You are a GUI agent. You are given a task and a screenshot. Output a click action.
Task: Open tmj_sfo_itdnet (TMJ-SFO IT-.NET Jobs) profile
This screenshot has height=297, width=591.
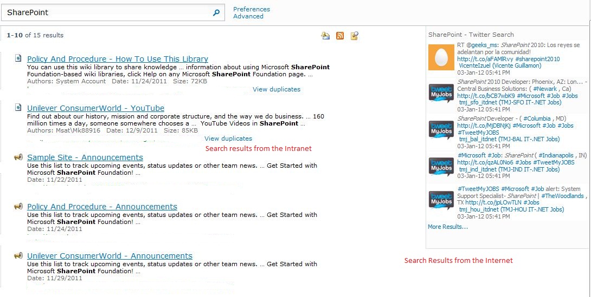point(510,102)
